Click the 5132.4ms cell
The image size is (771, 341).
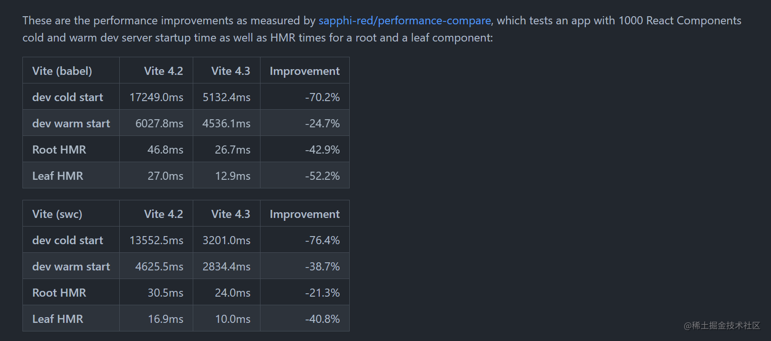pyautogui.click(x=226, y=97)
